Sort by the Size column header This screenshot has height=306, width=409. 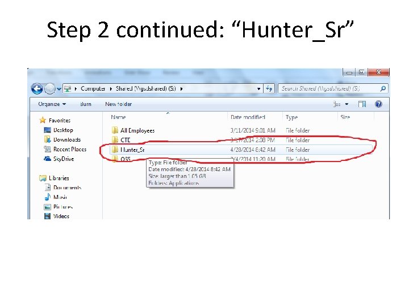tap(345, 117)
